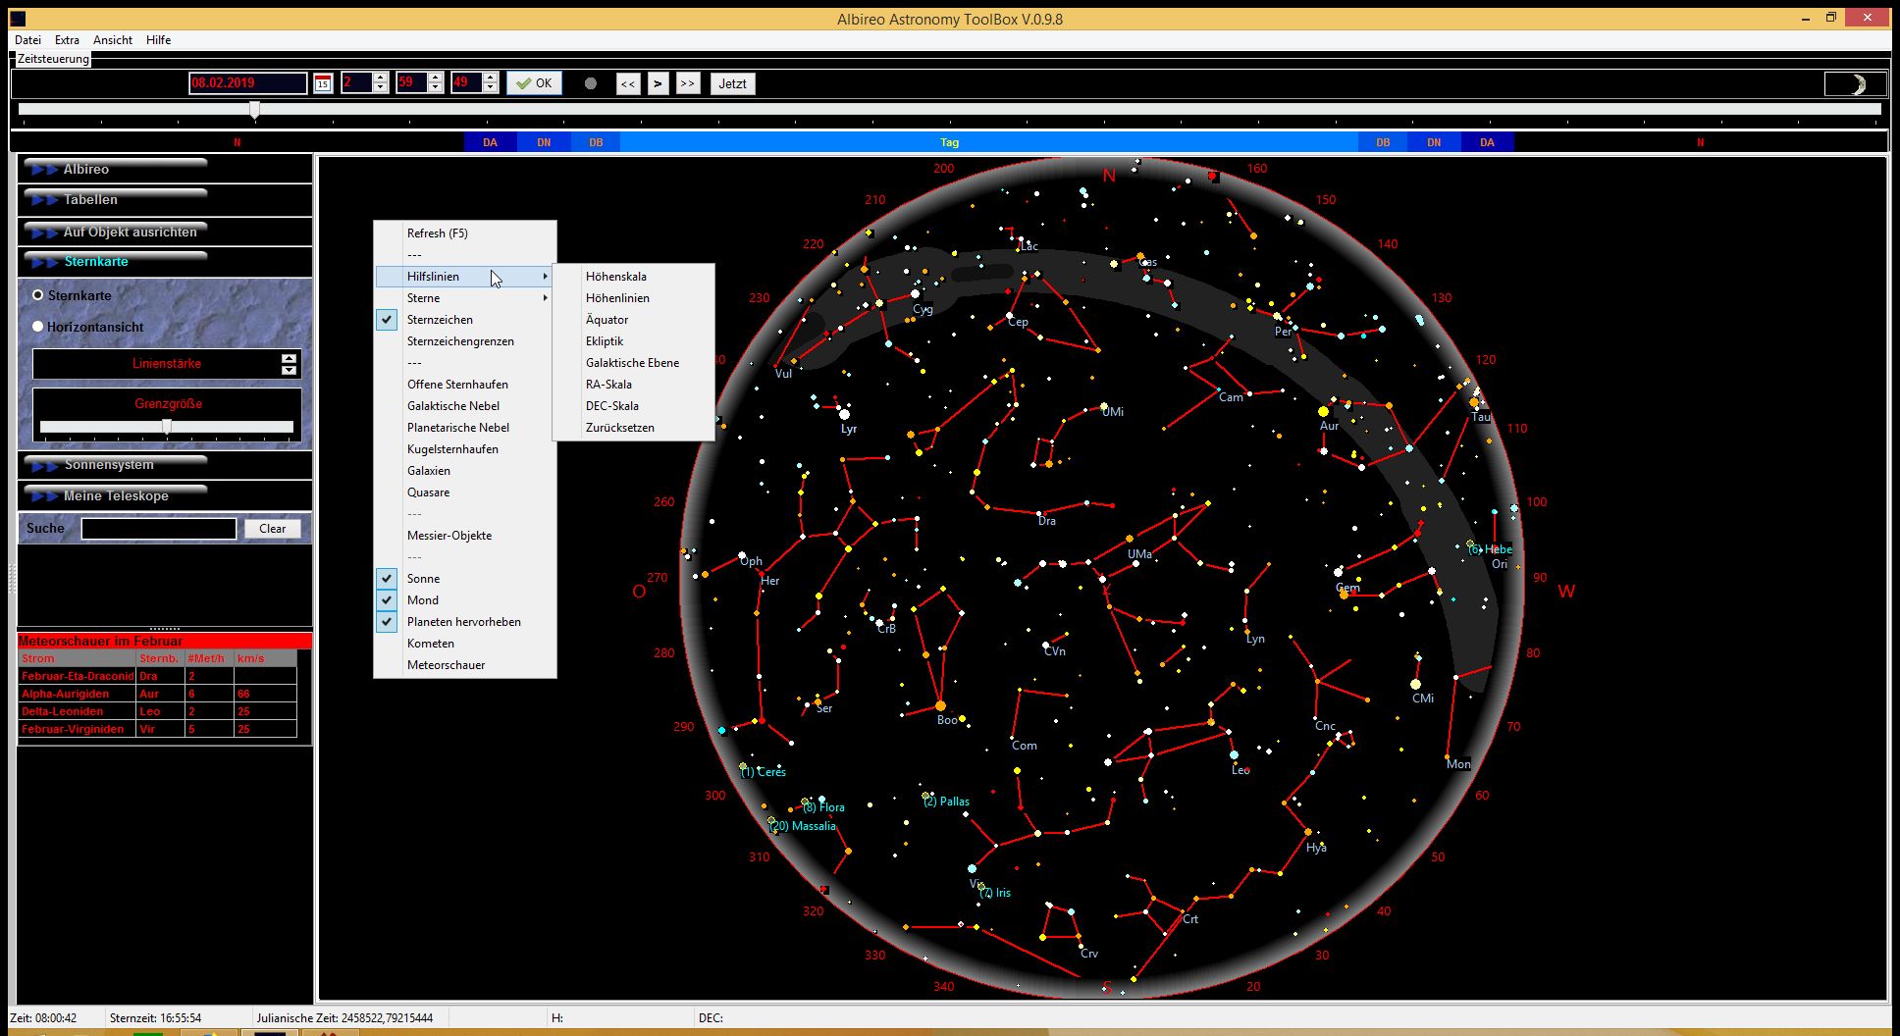Open the calendar date picker icon
This screenshot has width=1900, height=1036.
323,83
